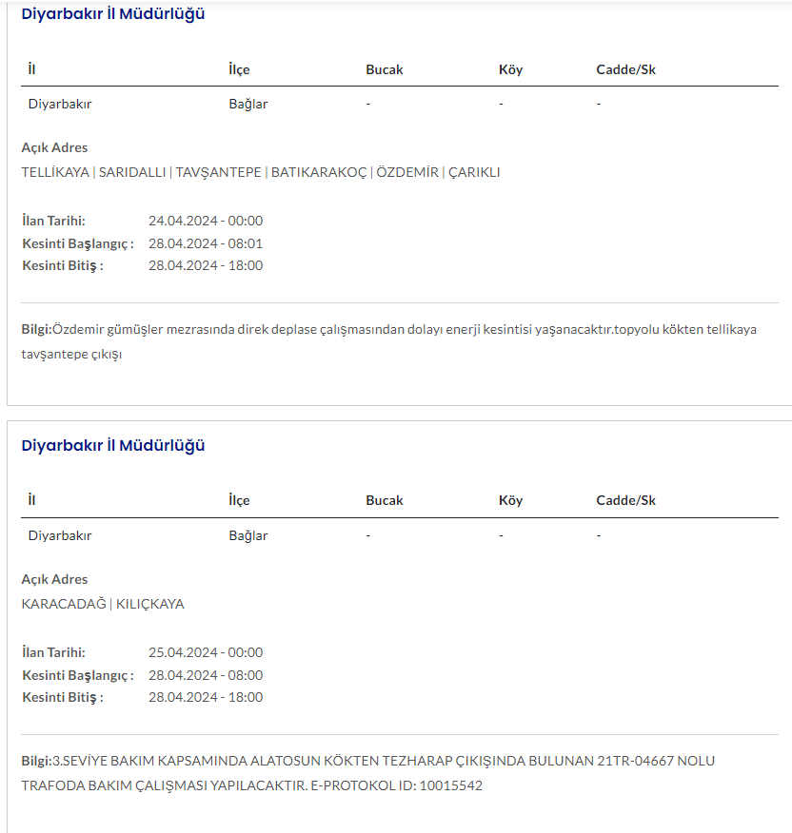The width and height of the screenshot is (792, 833).
Task: Click the announcement date 24.04.2024 - 00:00
Action: [206, 221]
